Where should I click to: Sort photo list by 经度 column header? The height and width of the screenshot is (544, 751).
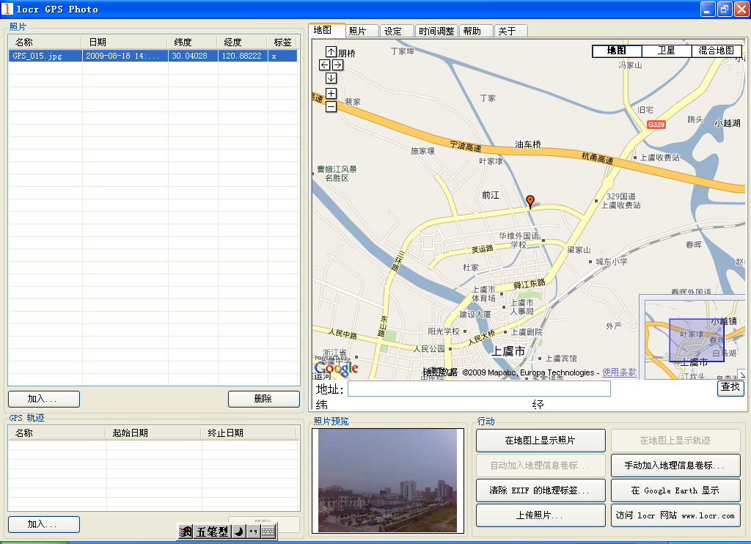pos(242,42)
